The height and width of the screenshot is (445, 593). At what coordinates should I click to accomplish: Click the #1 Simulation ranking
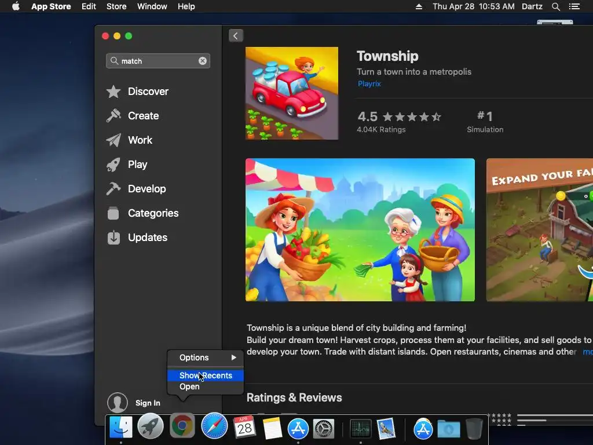485,122
